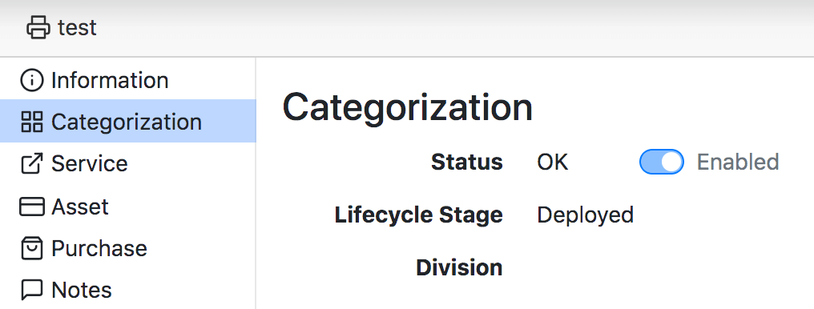Screen dimensions: 814x309
Task: Click the OK status value
Action: [x=552, y=163]
